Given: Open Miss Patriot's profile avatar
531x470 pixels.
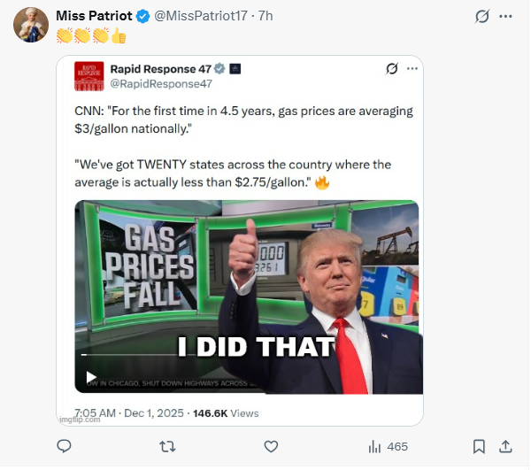Looking at the screenshot, I should (x=30, y=25).
